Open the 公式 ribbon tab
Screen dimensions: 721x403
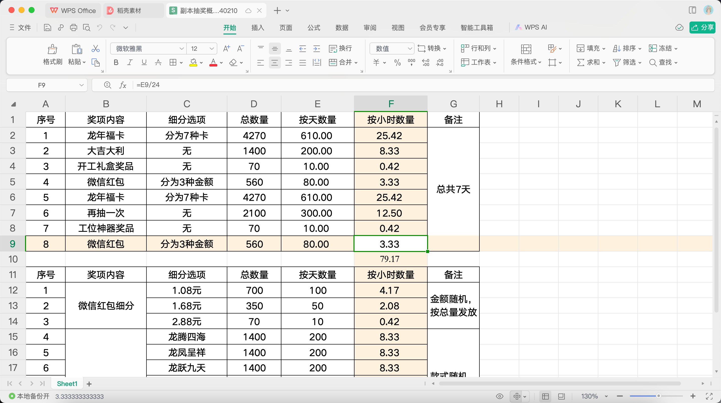313,28
